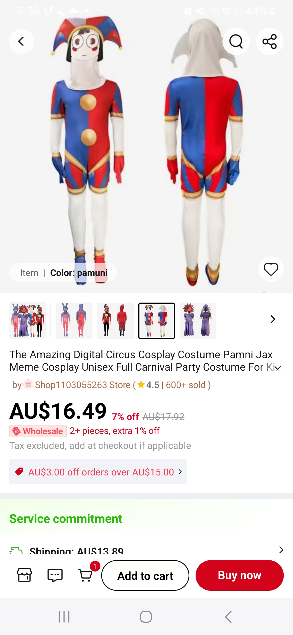The height and width of the screenshot is (635, 293).
Task: Tap the back arrow icon
Action: pyautogui.click(x=21, y=42)
